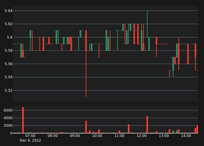The height and width of the screenshot is (146, 204).
Task: Click the 5.54 price axis label
Action: pos(8,77)
